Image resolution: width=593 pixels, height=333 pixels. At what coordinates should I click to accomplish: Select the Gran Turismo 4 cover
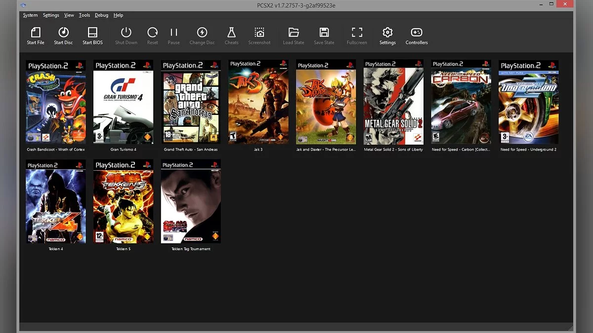pos(123,102)
